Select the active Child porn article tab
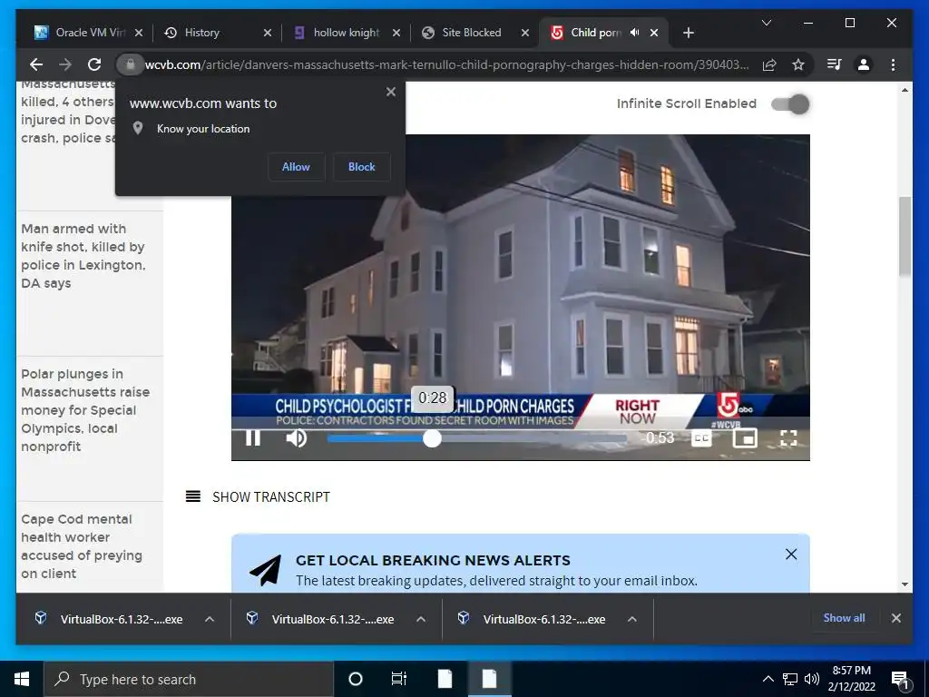The image size is (929, 697). coord(595,33)
